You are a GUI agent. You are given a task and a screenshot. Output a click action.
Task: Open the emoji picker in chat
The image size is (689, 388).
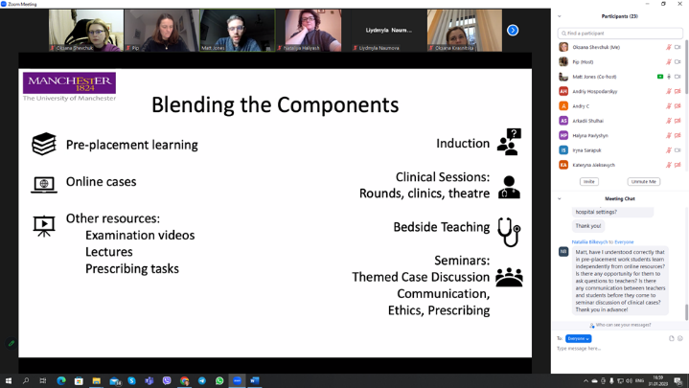[x=680, y=338]
